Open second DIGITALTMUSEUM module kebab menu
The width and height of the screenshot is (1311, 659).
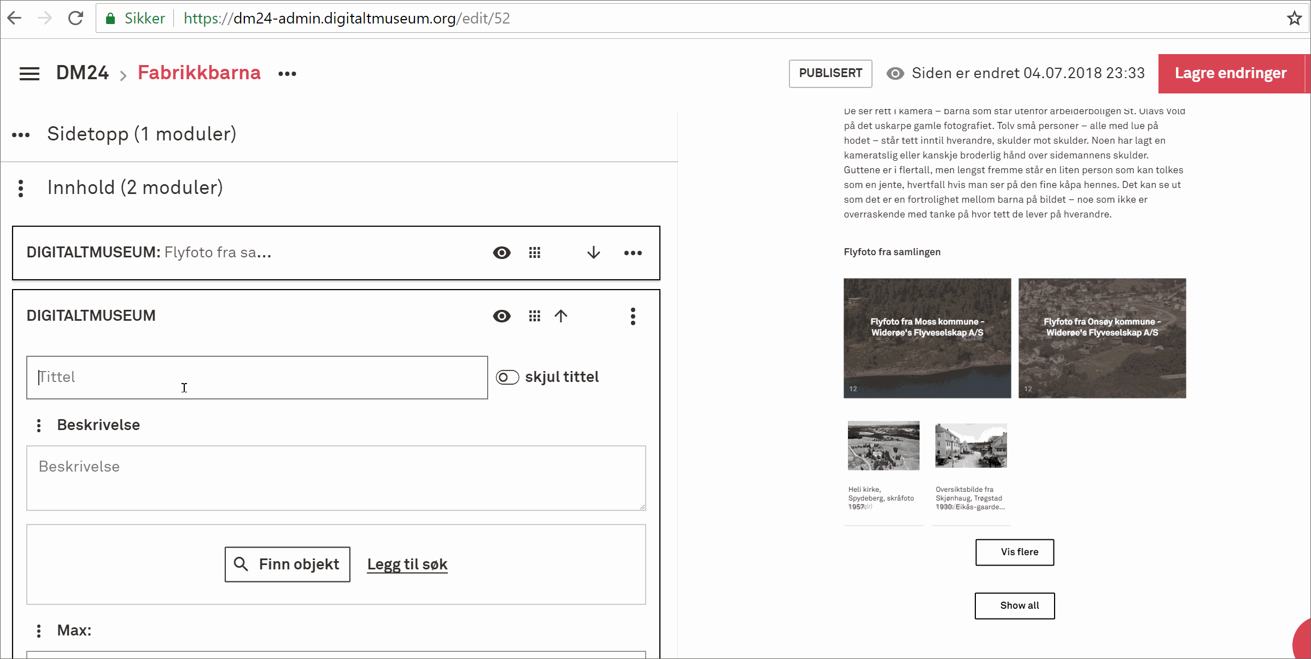(633, 316)
